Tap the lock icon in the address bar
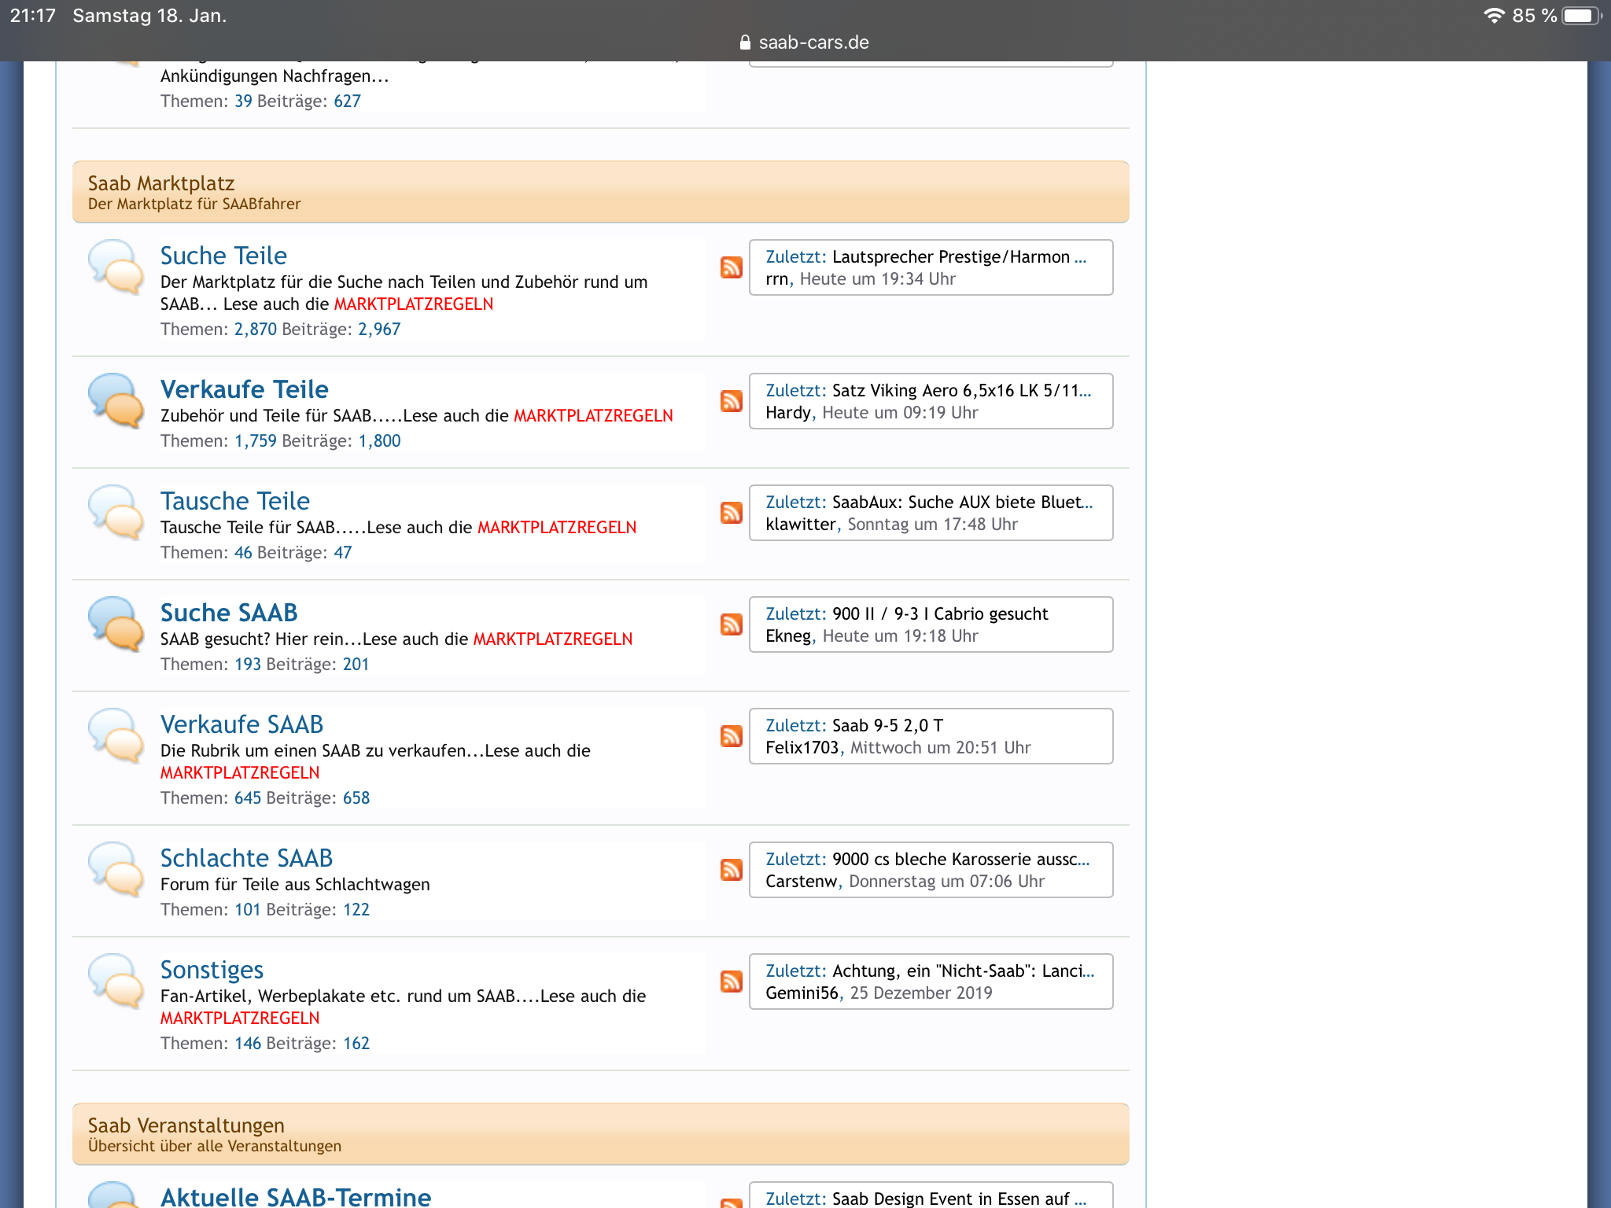1611x1208 pixels. pyautogui.click(x=745, y=42)
